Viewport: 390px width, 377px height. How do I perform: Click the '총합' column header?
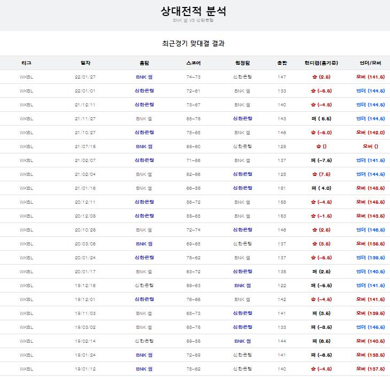282,63
